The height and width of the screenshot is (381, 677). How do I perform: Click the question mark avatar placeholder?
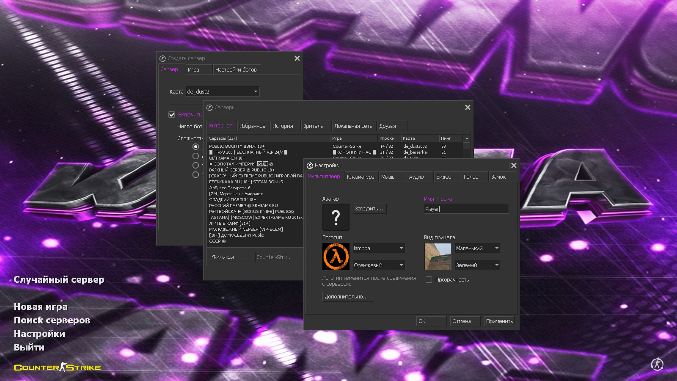click(336, 217)
